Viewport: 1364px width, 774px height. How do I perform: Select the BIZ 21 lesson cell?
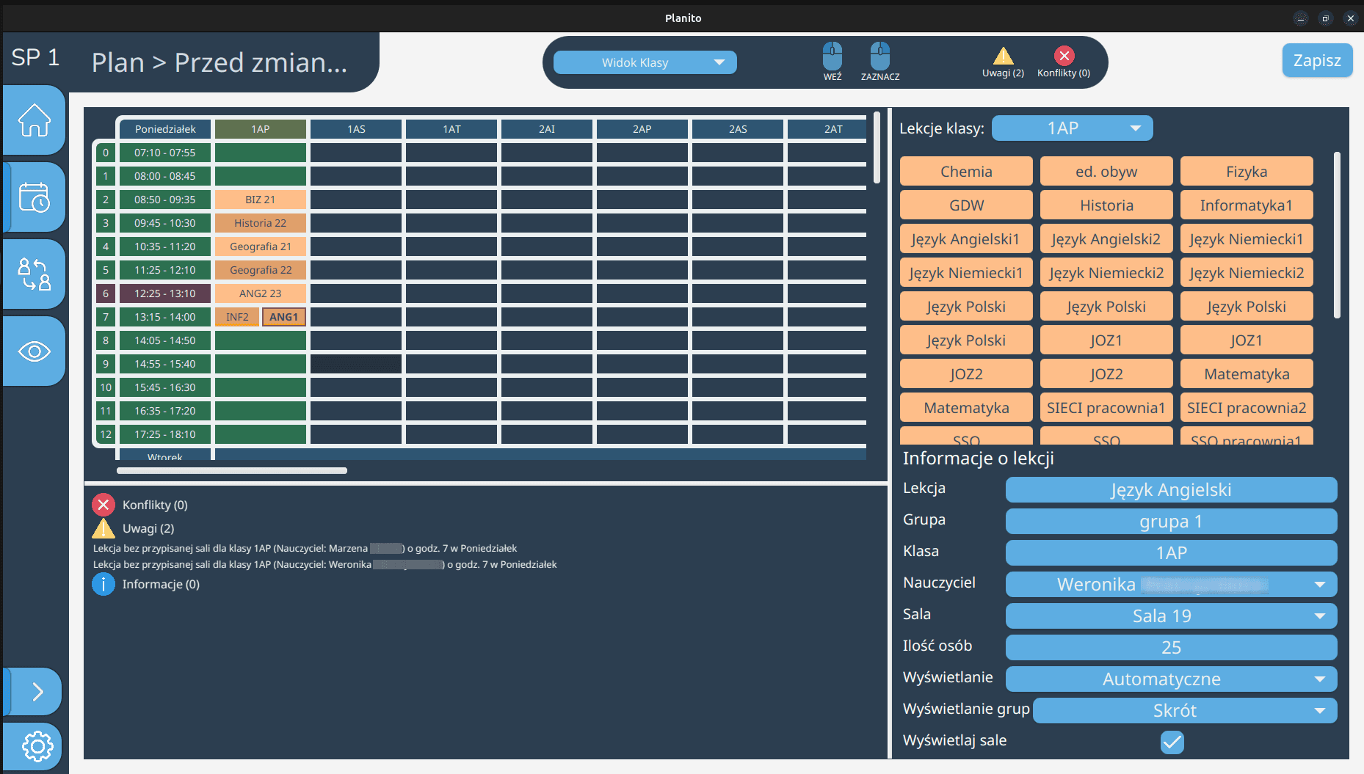tap(261, 200)
